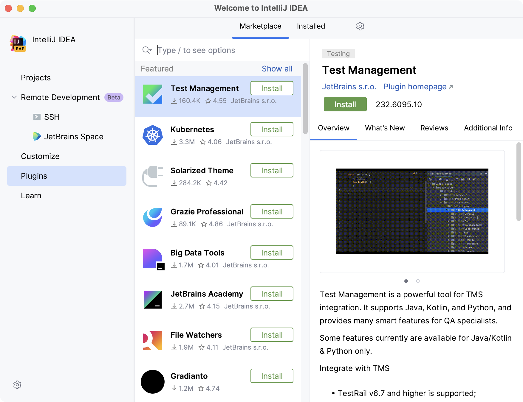523x402 pixels.
Task: Click the File Watchers plugin icon
Action: [x=153, y=341]
